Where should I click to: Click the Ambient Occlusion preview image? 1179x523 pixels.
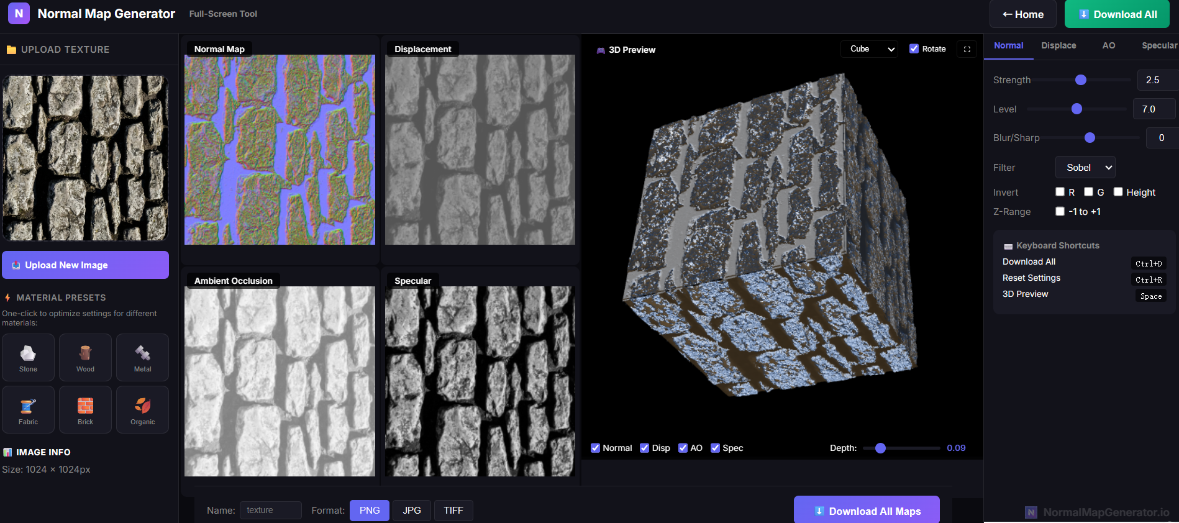coord(280,381)
